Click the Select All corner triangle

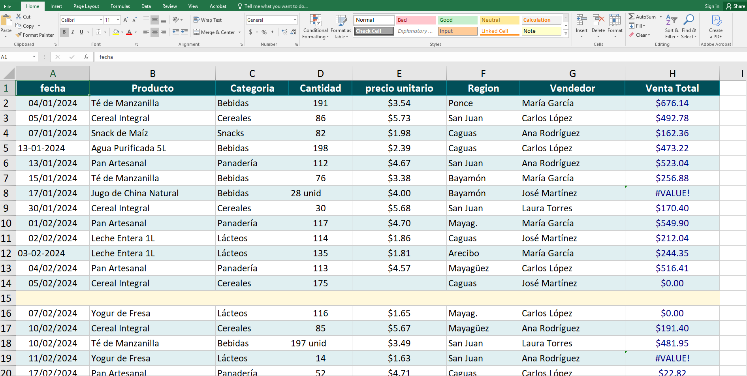pyautogui.click(x=8, y=73)
